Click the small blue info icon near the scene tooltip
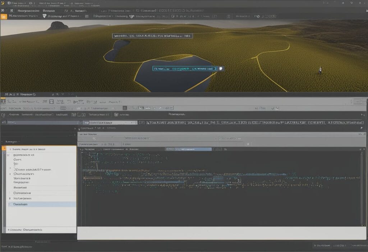368x252 pixels. tap(221, 68)
